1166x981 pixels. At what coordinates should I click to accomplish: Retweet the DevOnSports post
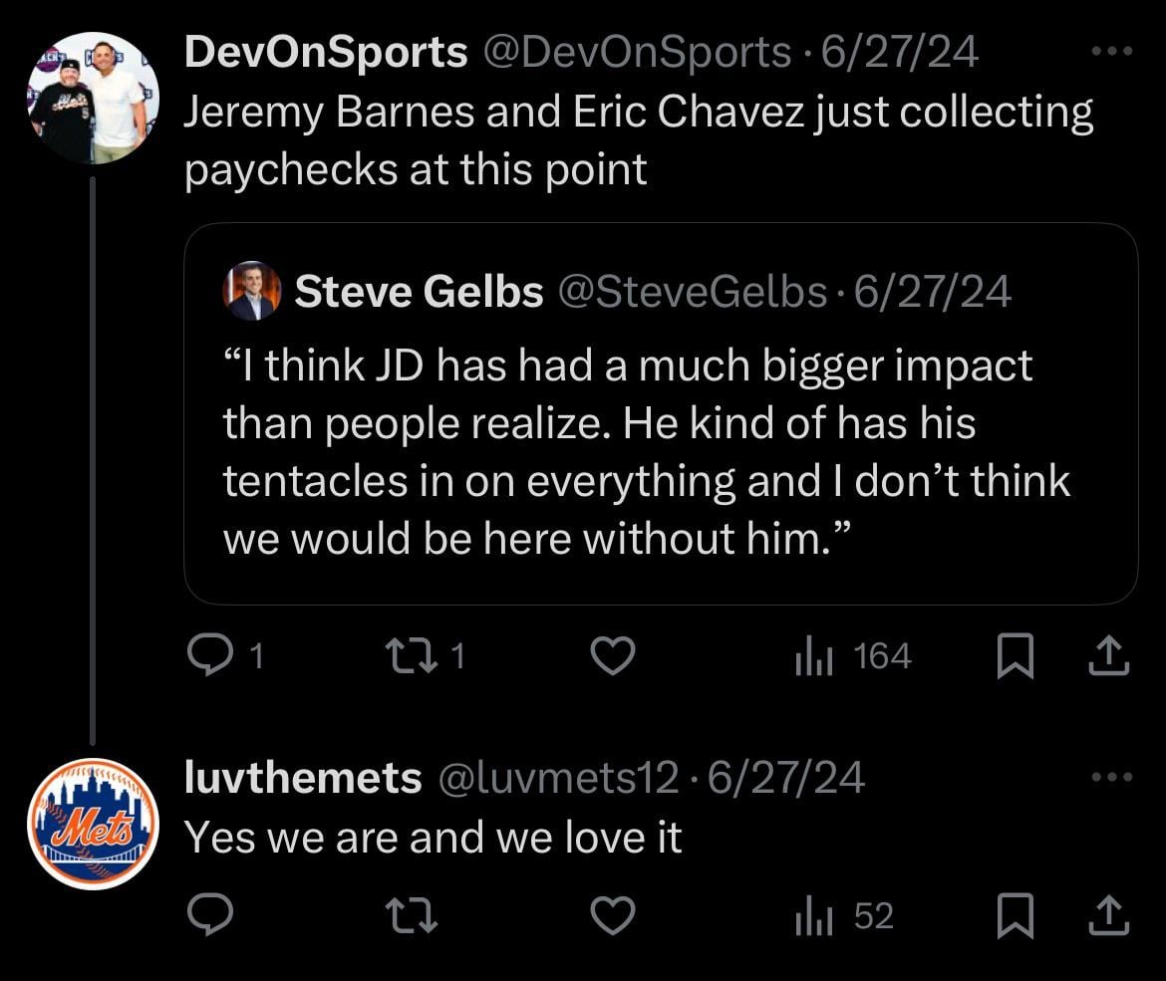coord(412,655)
